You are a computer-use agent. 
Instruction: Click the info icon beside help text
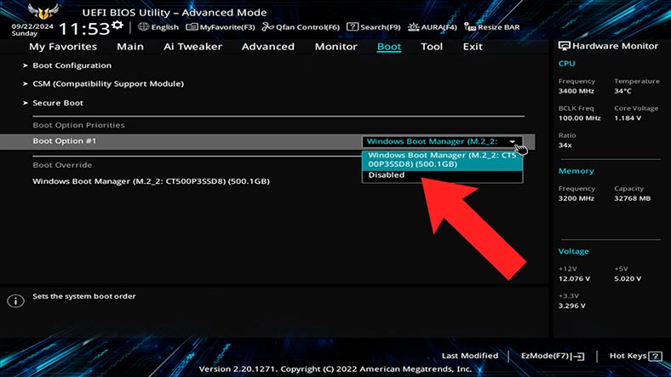[x=16, y=301]
